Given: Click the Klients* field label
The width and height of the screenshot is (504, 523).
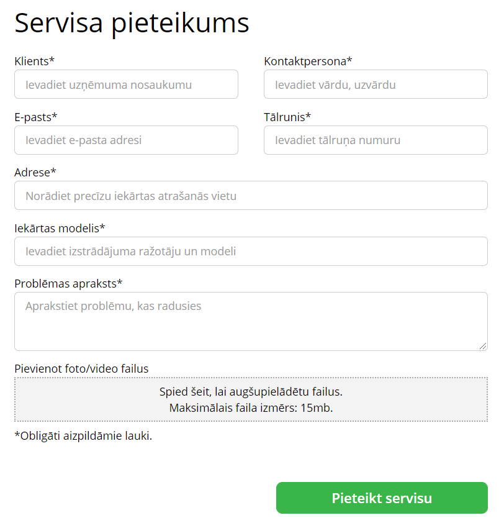Looking at the screenshot, I should [x=34, y=61].
